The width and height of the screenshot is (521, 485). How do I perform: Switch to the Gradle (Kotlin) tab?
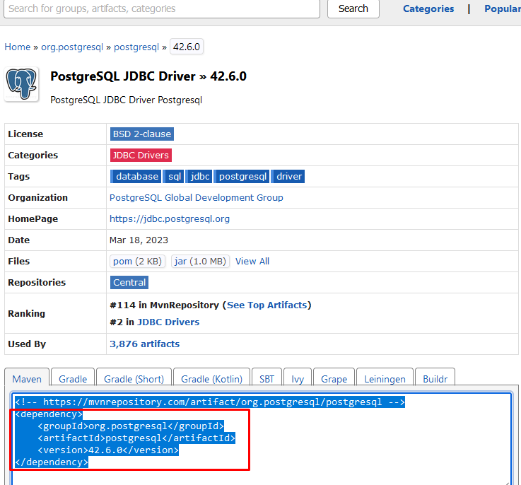pos(211,379)
